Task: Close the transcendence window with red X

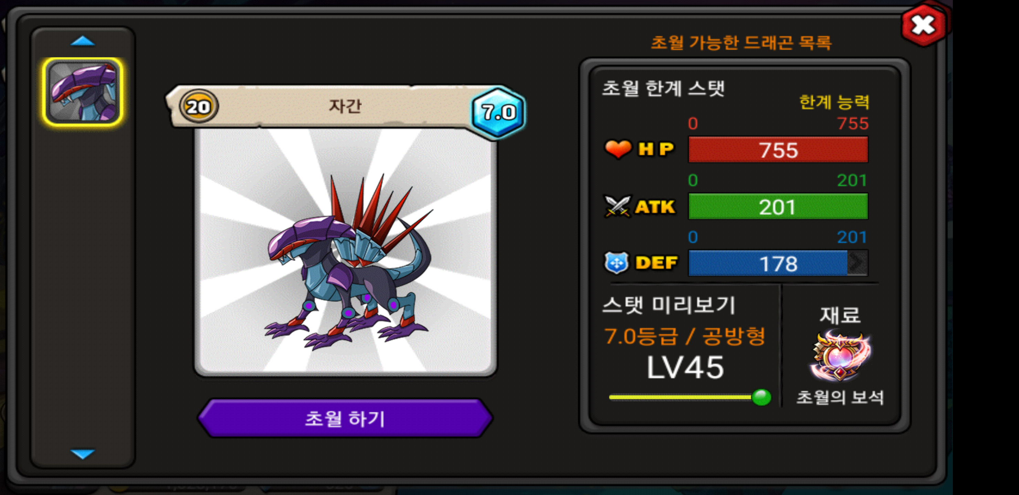Action: point(924,26)
